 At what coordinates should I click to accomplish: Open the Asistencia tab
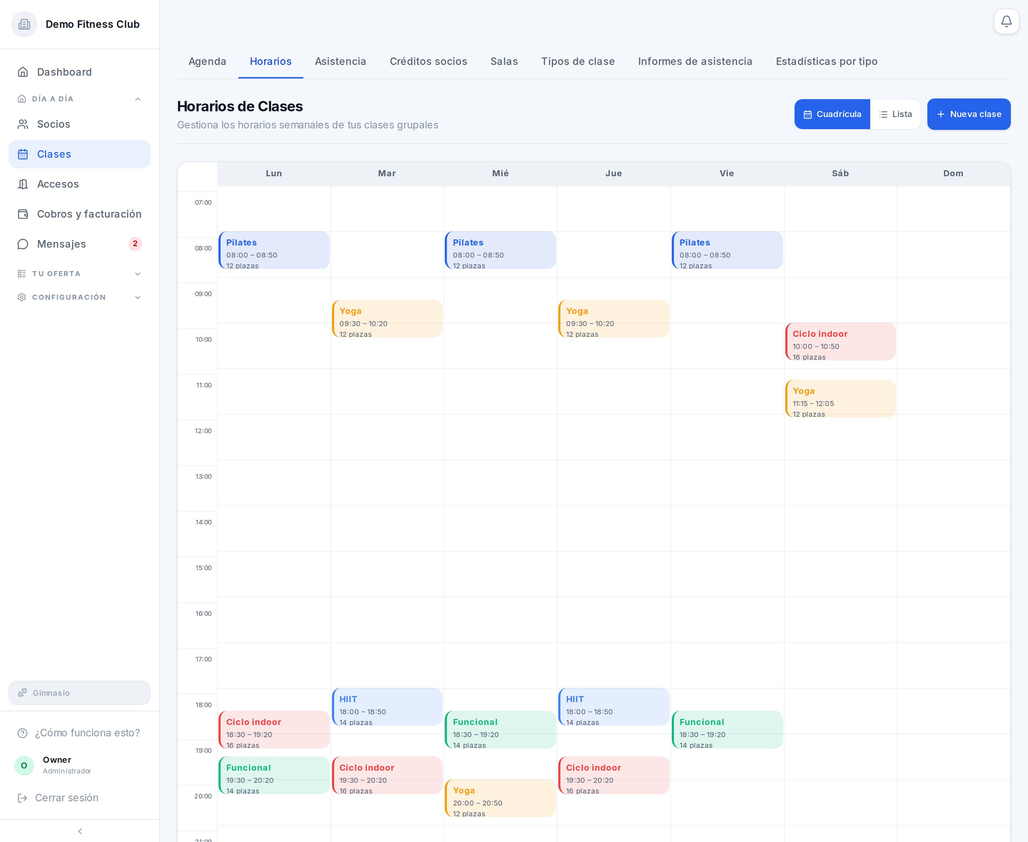tap(341, 62)
